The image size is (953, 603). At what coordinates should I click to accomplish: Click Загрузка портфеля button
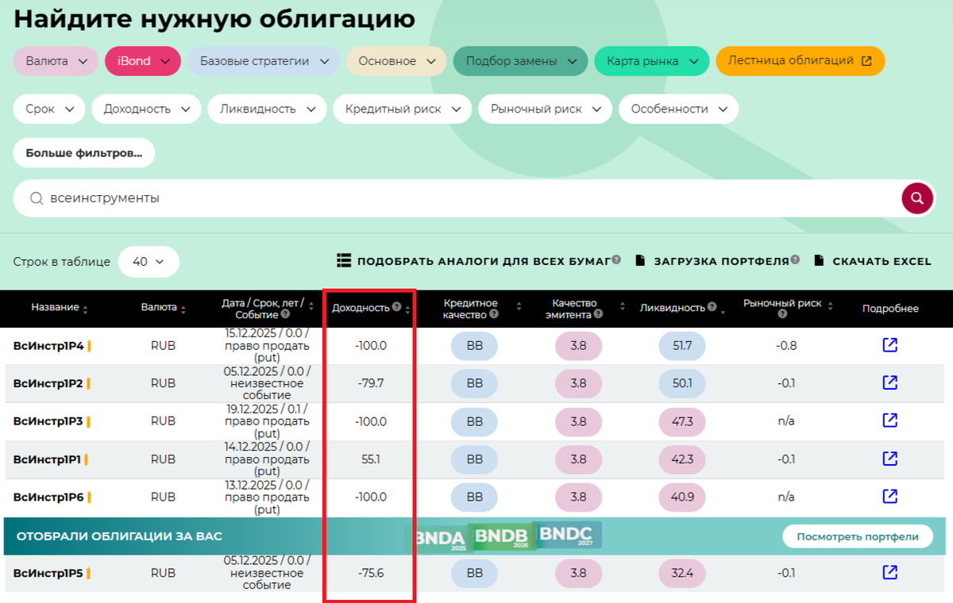[712, 261]
